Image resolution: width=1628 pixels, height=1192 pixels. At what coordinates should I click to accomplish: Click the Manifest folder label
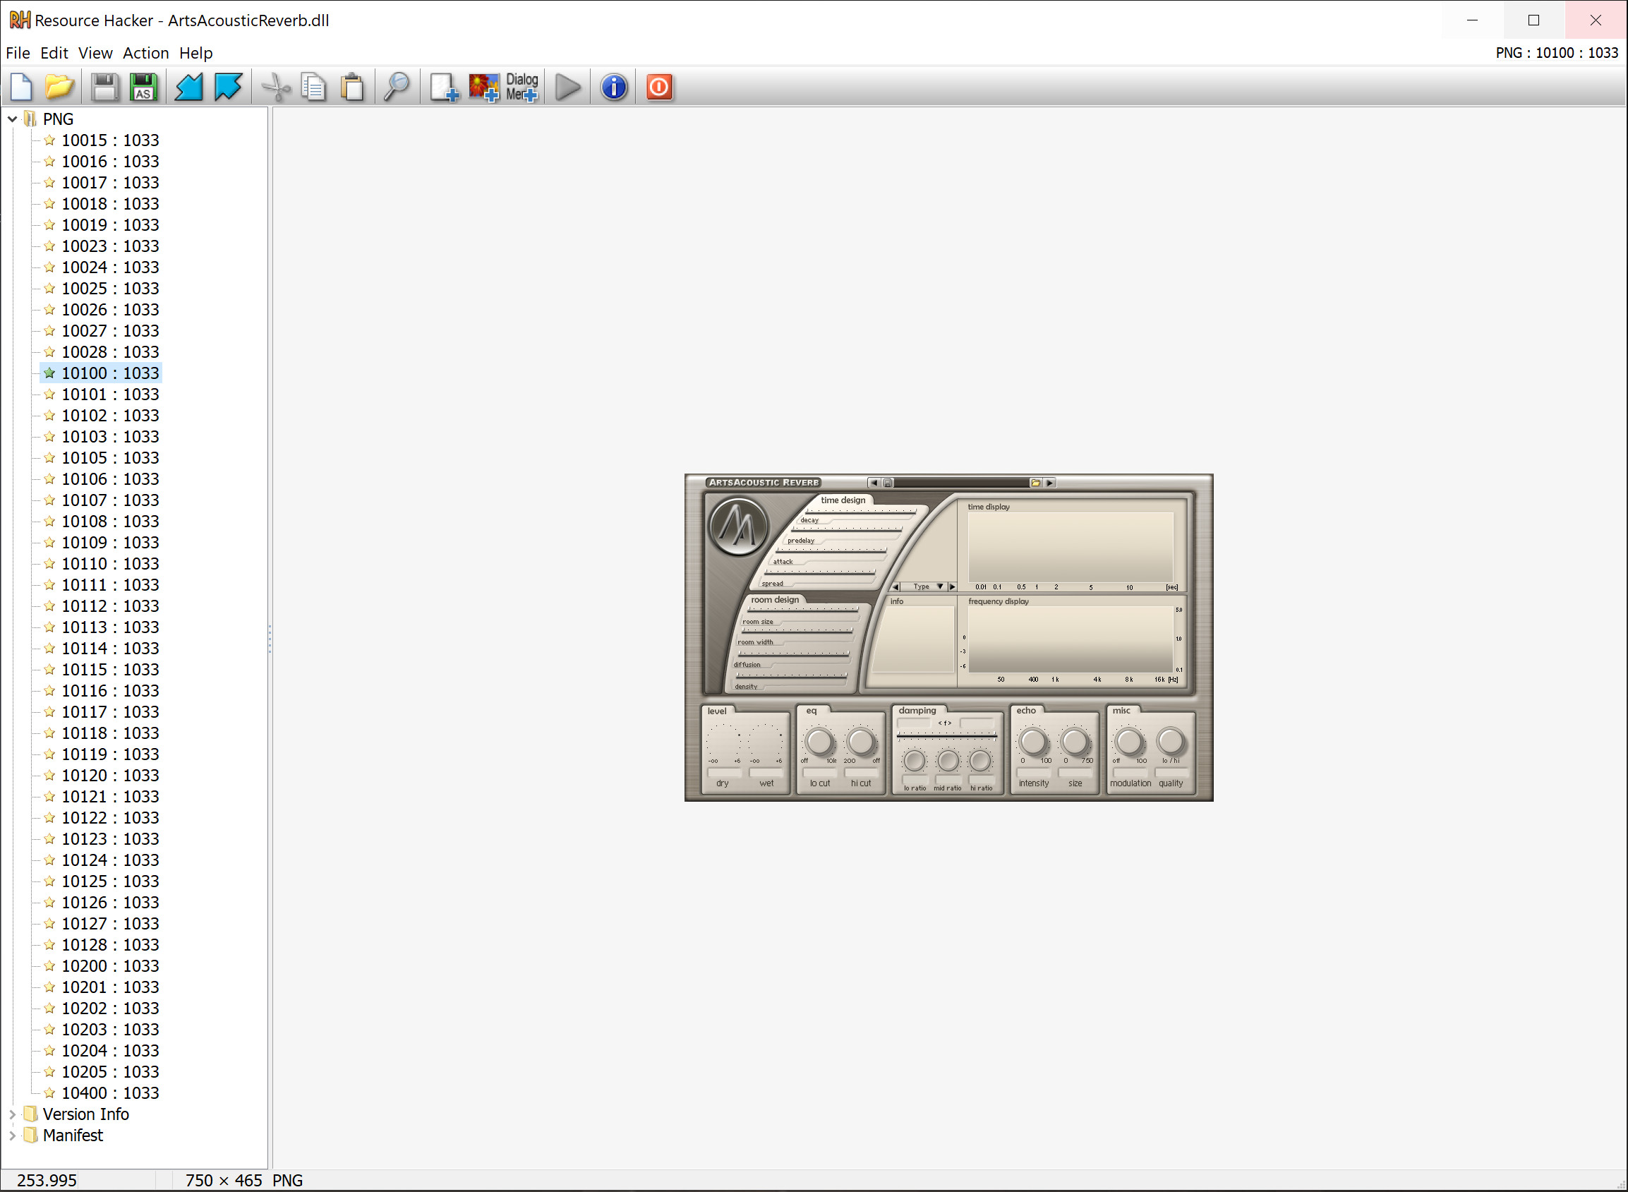click(x=73, y=1135)
